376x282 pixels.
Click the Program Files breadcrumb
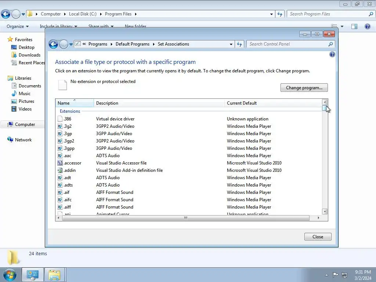(118, 14)
